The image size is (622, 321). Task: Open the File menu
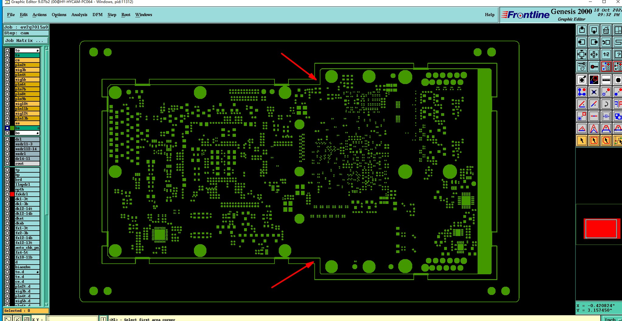click(11, 15)
